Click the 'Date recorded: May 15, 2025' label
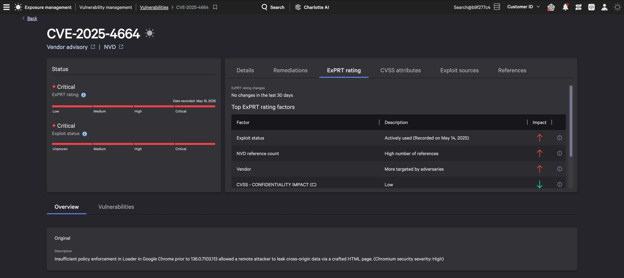This screenshot has width=624, height=278. point(194,101)
